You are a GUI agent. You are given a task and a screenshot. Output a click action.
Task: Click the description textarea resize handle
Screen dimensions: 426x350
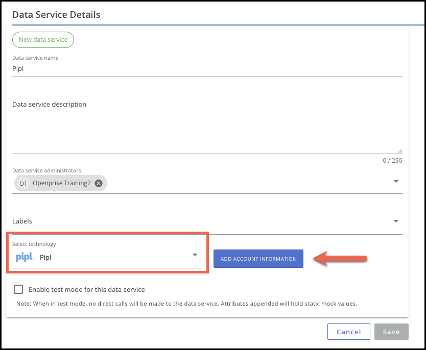tap(400, 152)
